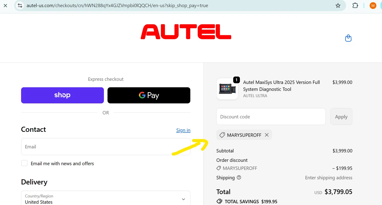Click the TOTAL SAVINGS $199.95 text
This screenshot has width=382, height=205.
click(x=251, y=202)
